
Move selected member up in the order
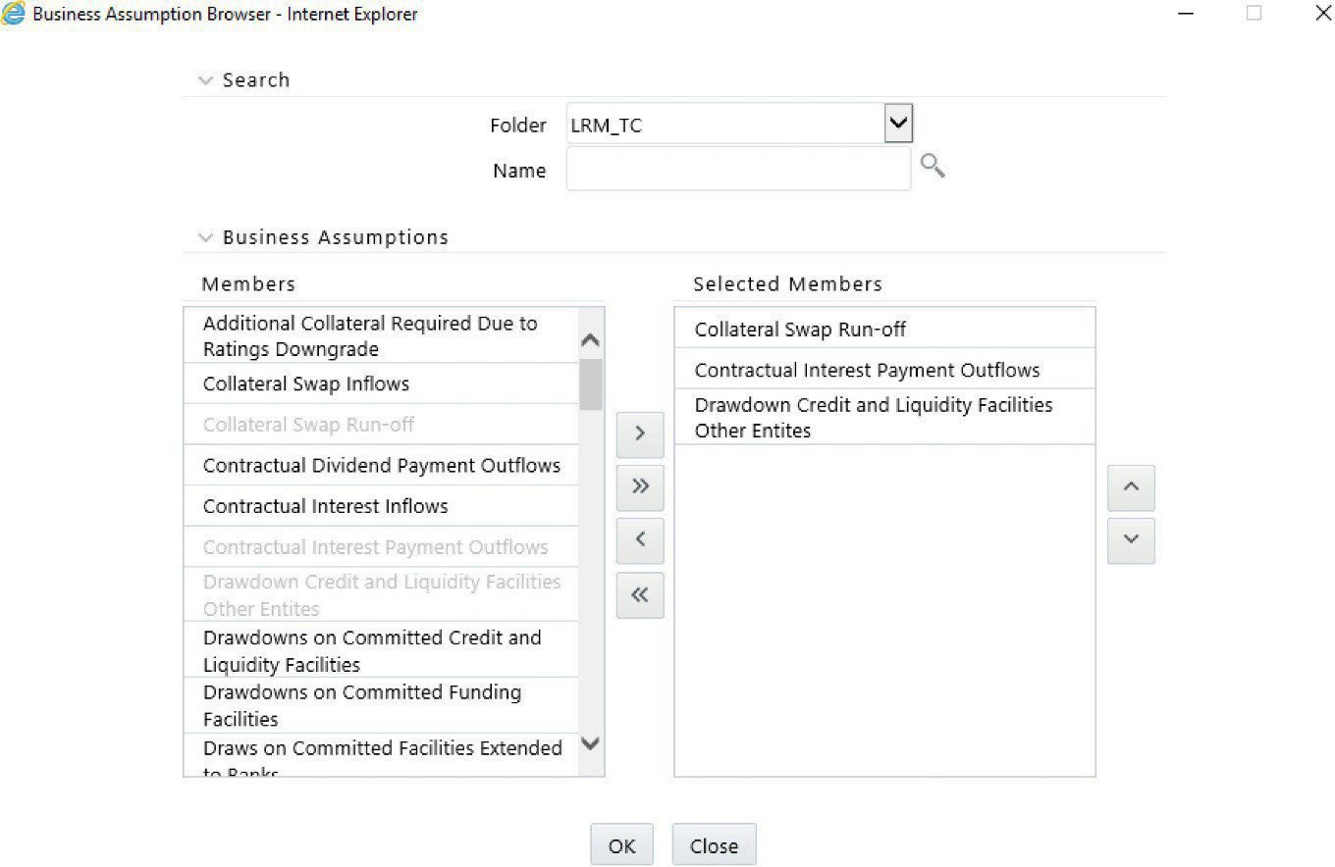(1131, 487)
